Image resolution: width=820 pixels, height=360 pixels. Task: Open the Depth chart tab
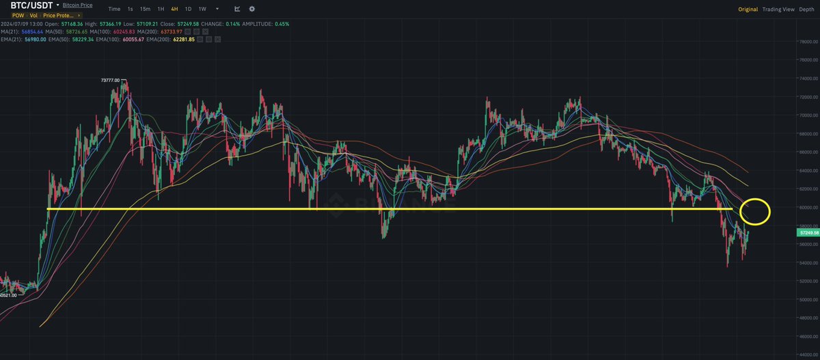click(806, 10)
